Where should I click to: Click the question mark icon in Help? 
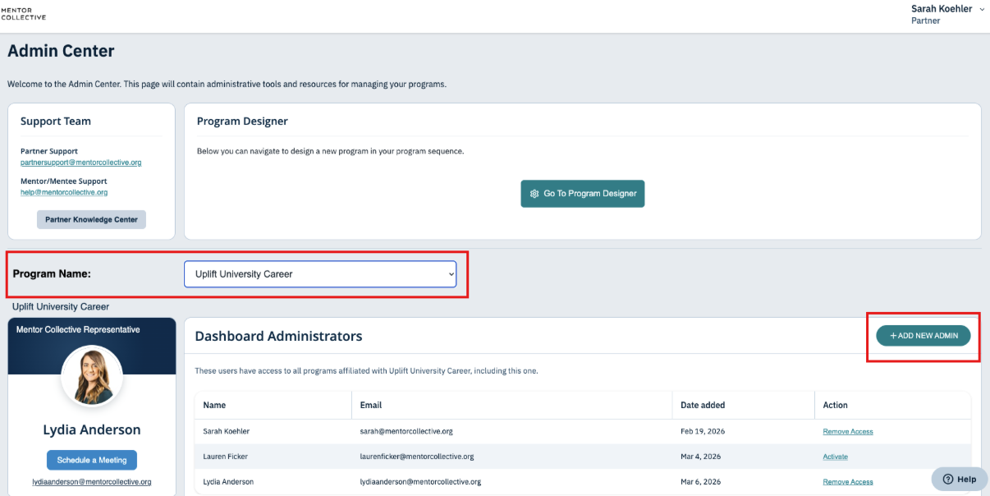tap(947, 479)
